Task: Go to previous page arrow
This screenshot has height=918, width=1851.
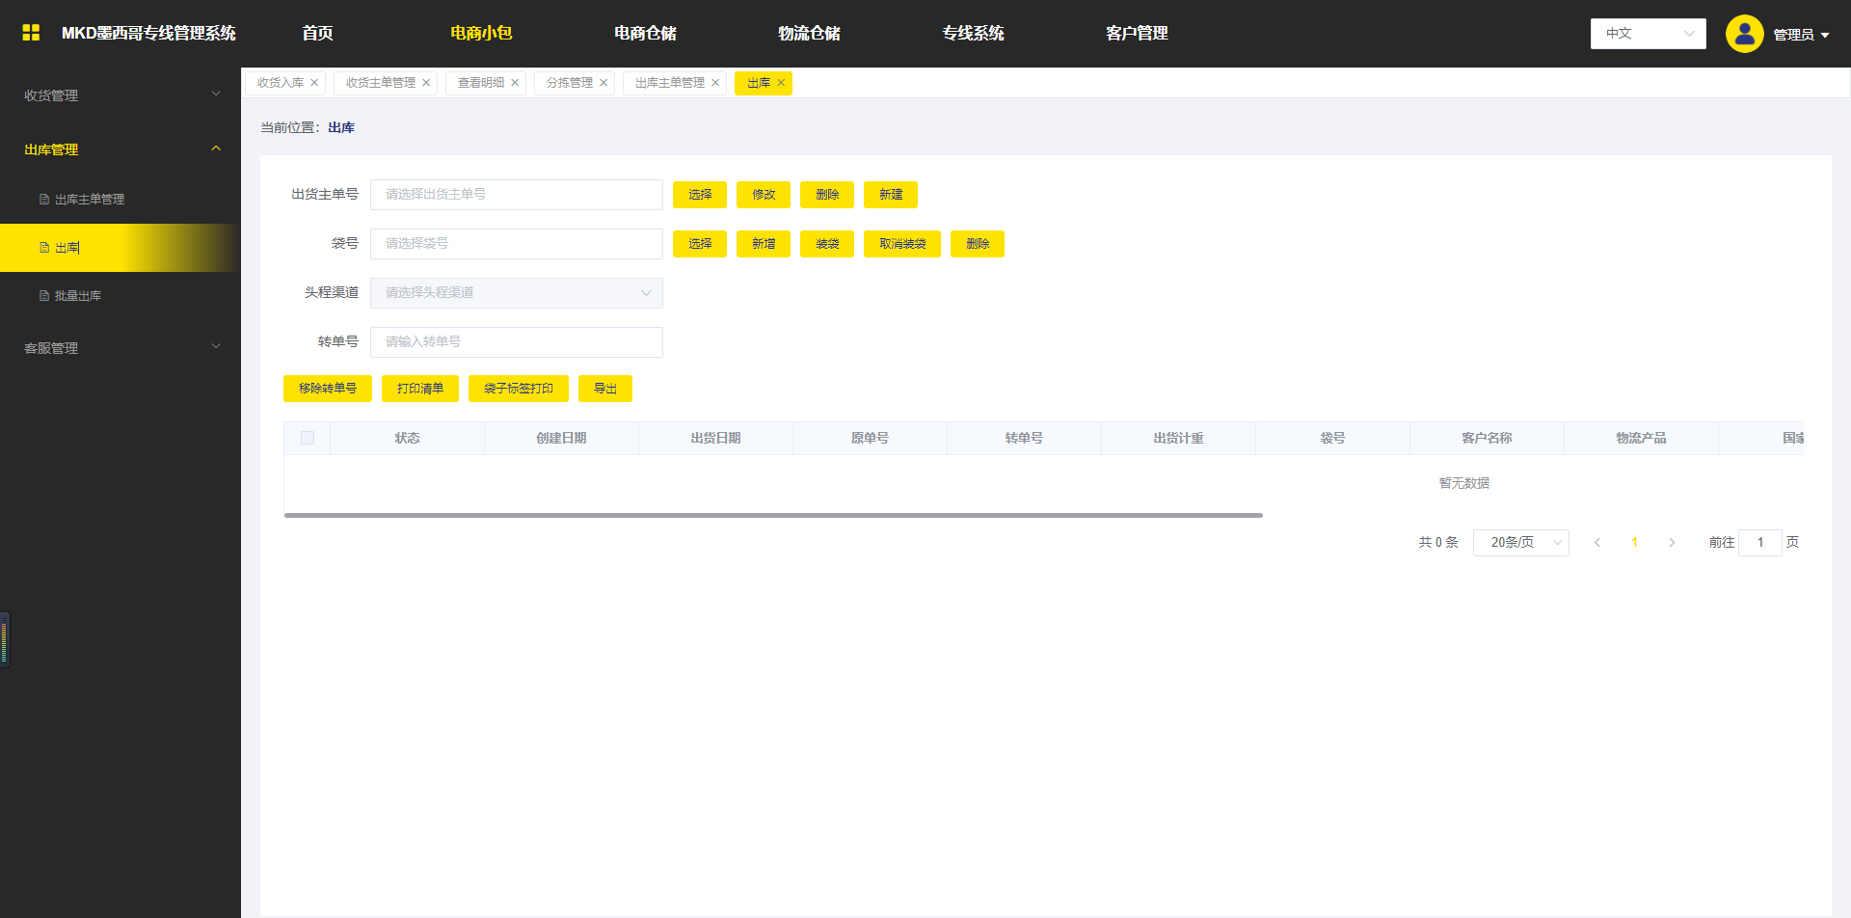Action: click(1597, 543)
